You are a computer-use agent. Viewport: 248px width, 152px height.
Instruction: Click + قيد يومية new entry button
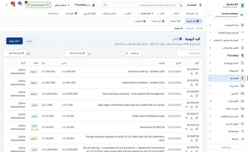[14, 41]
